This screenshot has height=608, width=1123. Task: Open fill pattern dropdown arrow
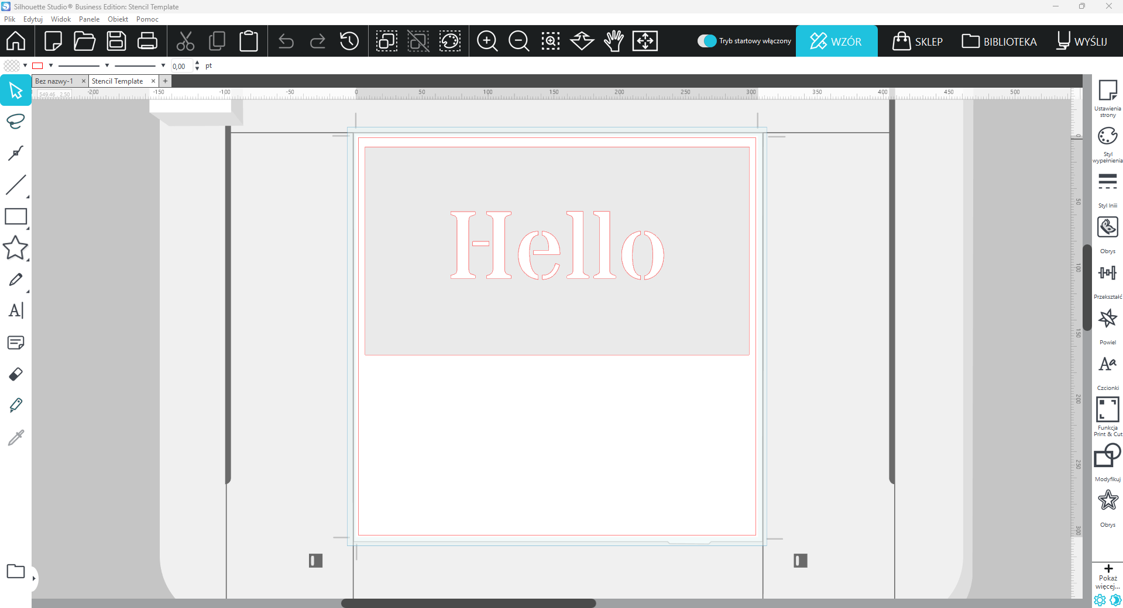25,65
